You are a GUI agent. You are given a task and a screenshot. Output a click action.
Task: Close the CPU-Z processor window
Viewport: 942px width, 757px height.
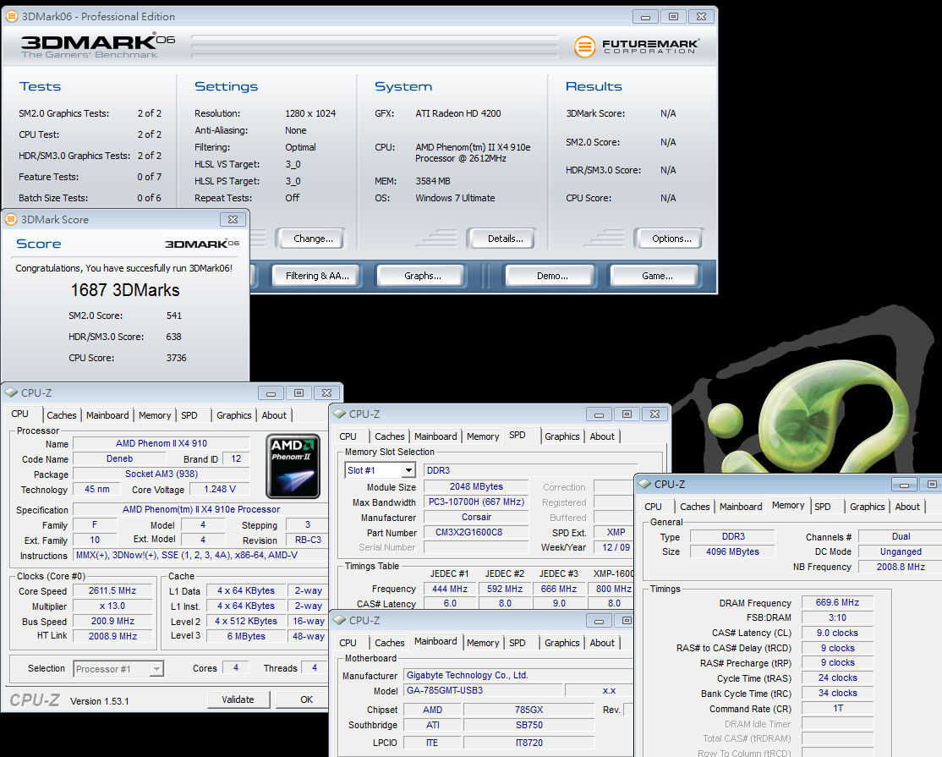pyautogui.click(x=326, y=393)
